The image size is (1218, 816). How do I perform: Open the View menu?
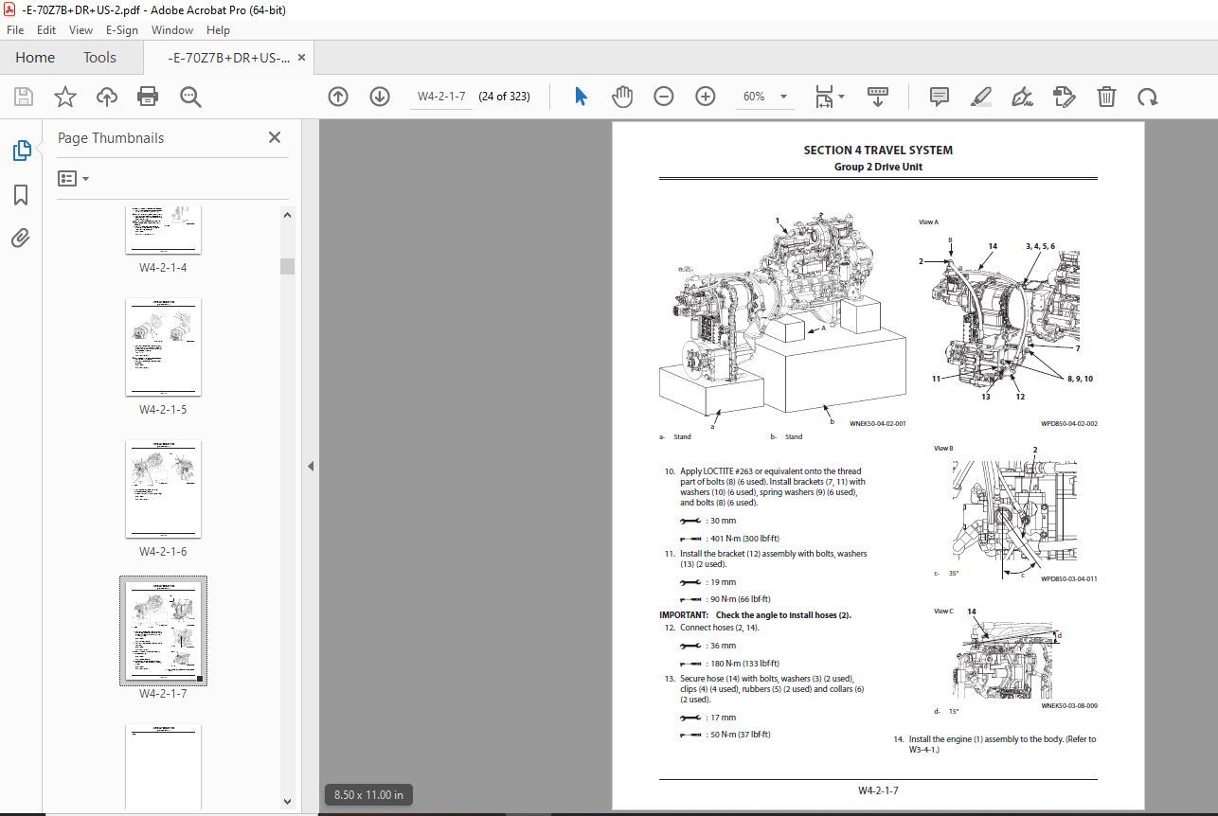click(81, 30)
